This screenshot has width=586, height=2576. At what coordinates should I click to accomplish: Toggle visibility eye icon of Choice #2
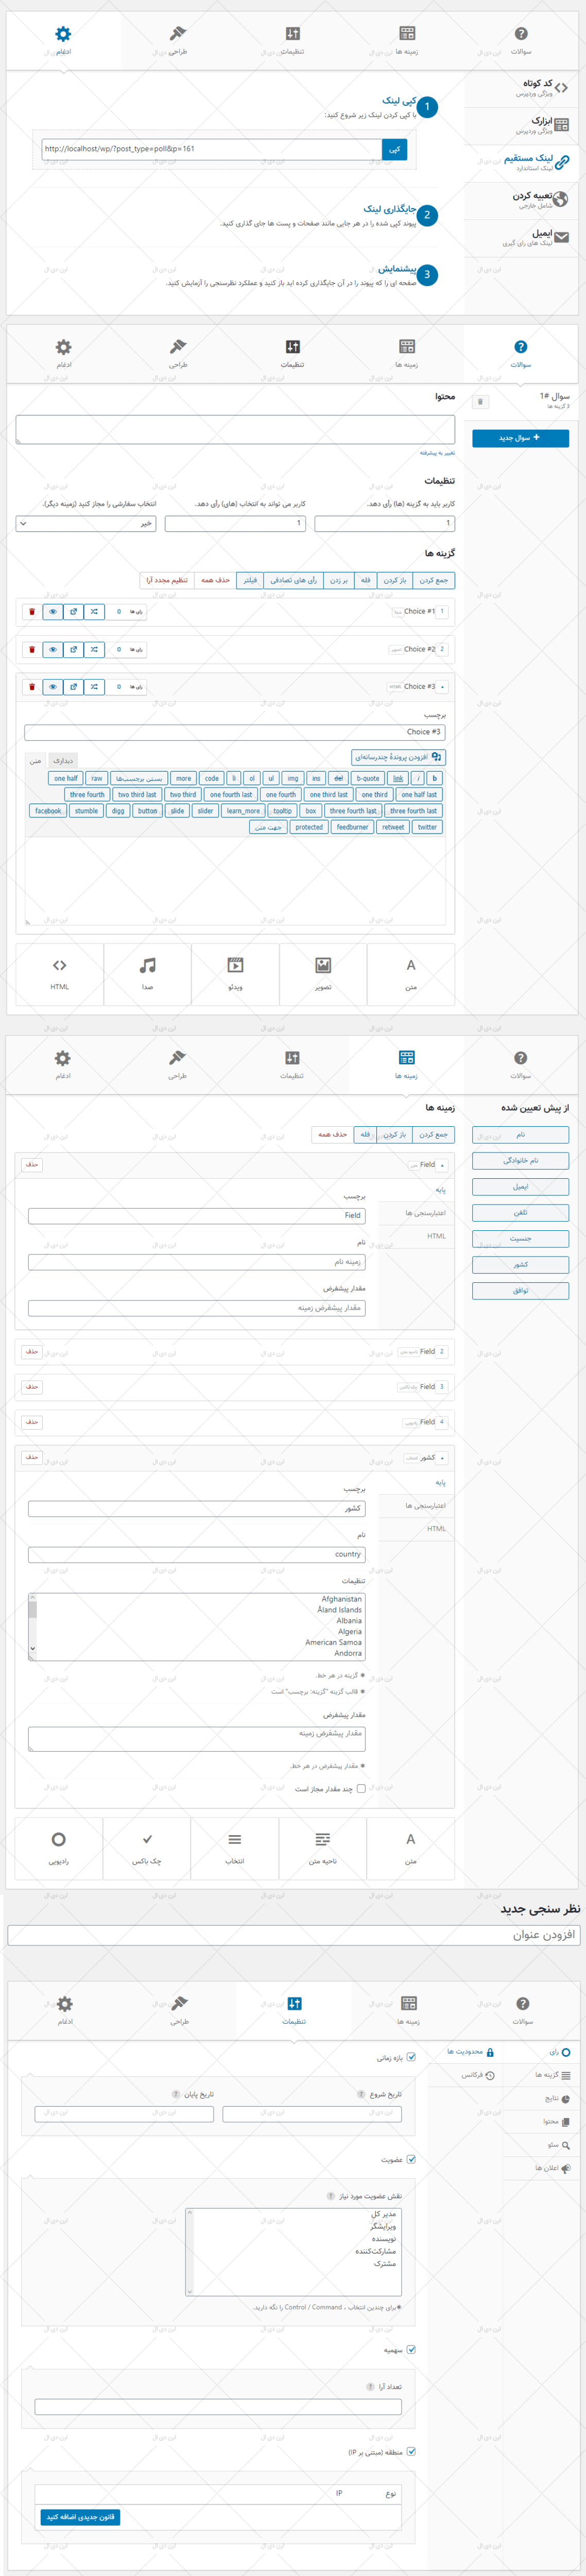[53, 649]
